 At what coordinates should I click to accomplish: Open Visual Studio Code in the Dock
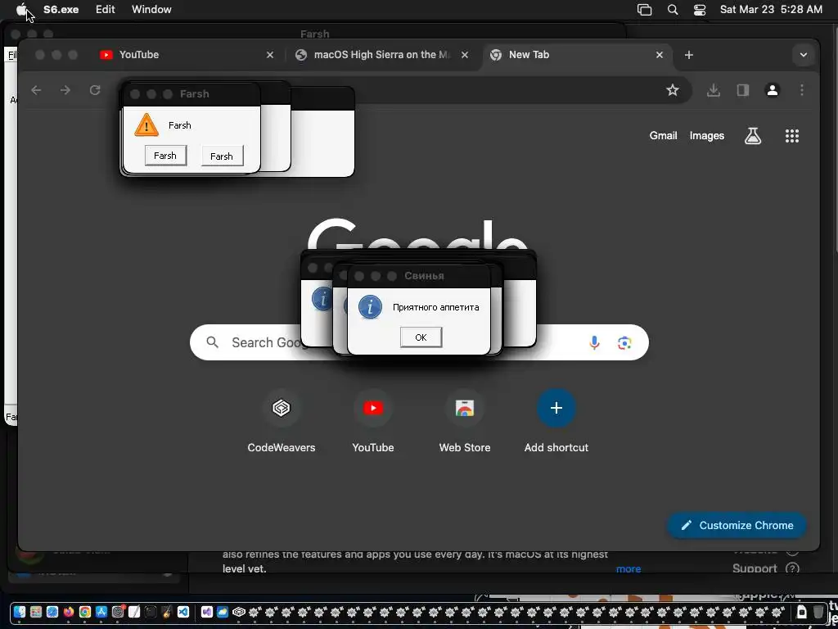click(183, 611)
